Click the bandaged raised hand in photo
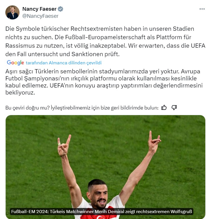Image resolution: width=207 pixels, height=219 pixels. click(x=63, y=146)
